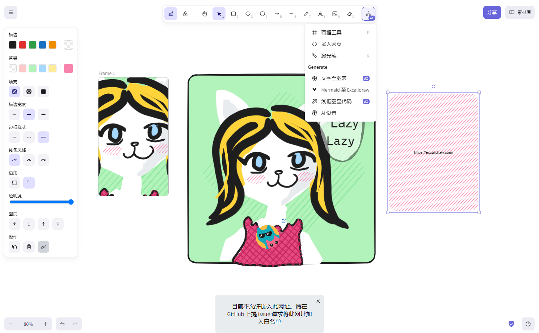Choose 激光笔 menu entry
This screenshot has width=539, height=333.
click(x=341, y=56)
